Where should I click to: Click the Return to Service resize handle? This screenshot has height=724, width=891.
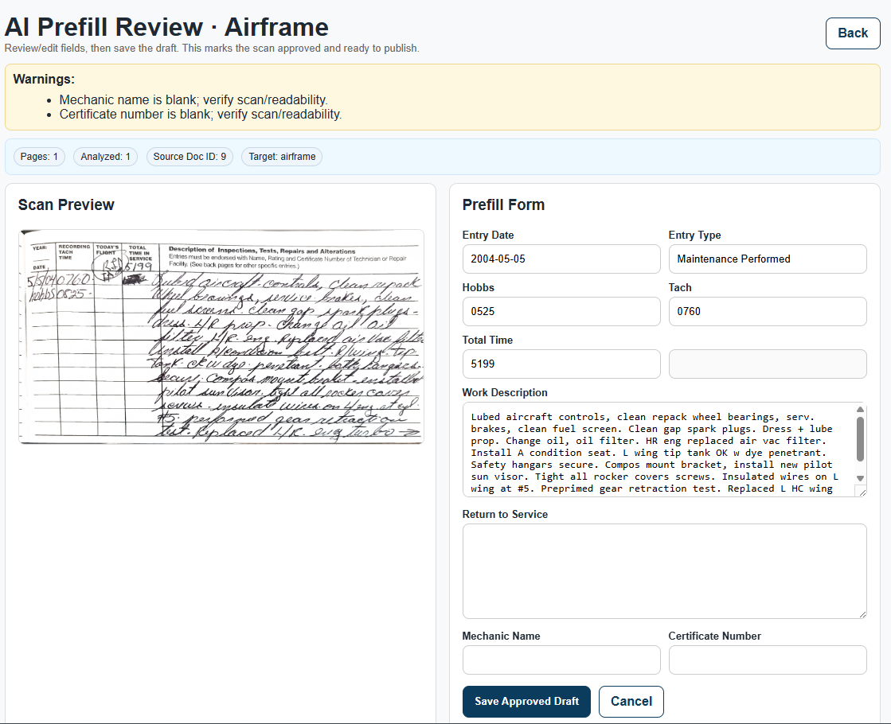(862, 614)
